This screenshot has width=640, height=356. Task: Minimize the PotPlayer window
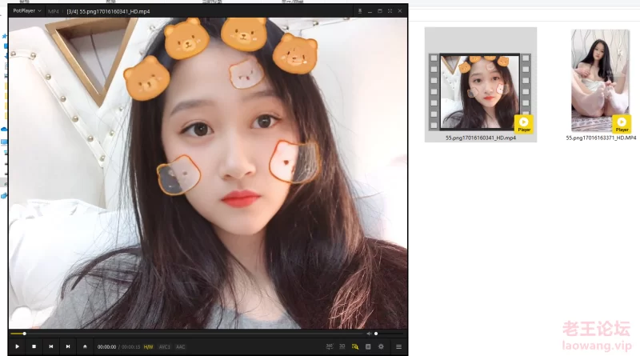point(370,11)
